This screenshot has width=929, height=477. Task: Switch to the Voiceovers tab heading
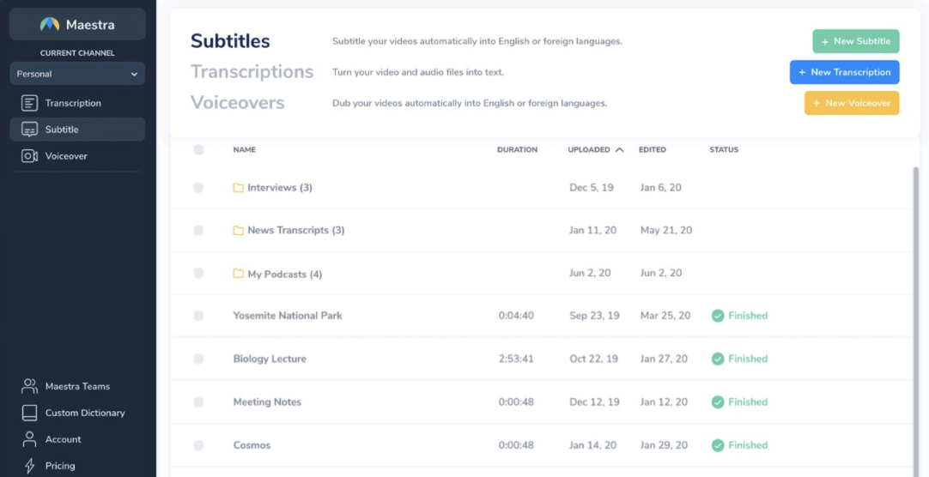point(237,103)
